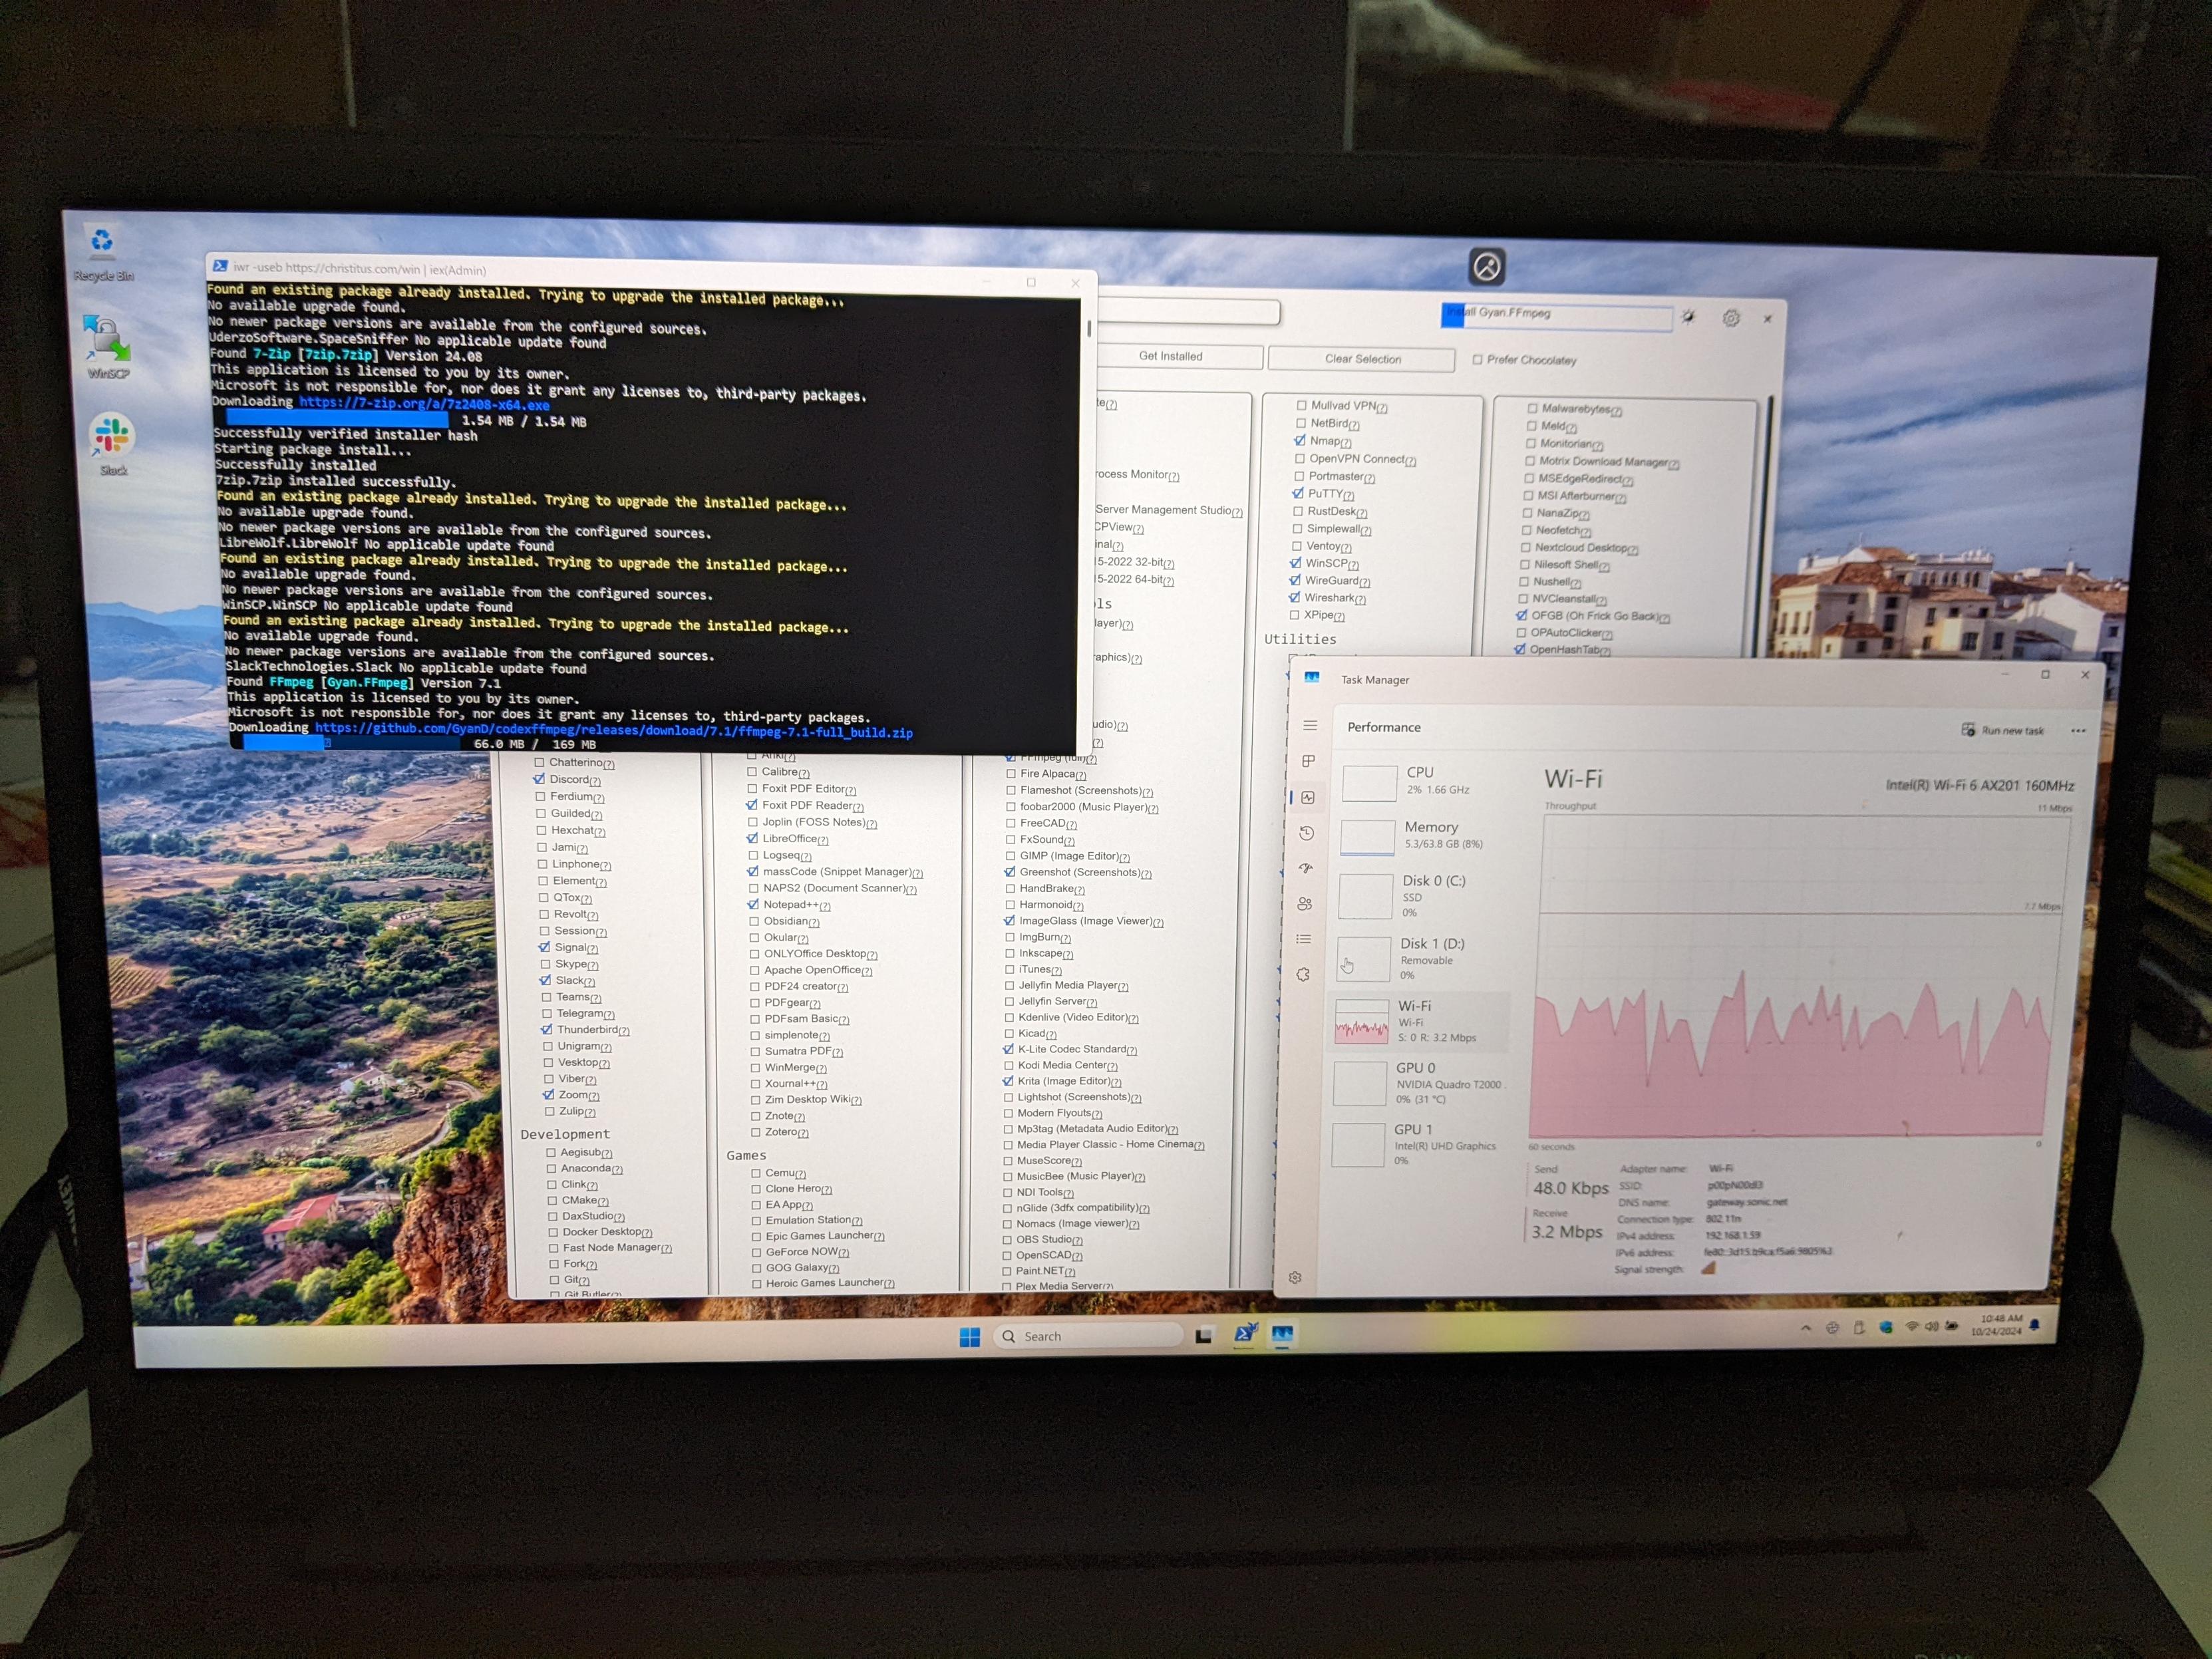
Task: Select GPU 0 NVIDIA Quadro entry
Action: (1419, 1083)
